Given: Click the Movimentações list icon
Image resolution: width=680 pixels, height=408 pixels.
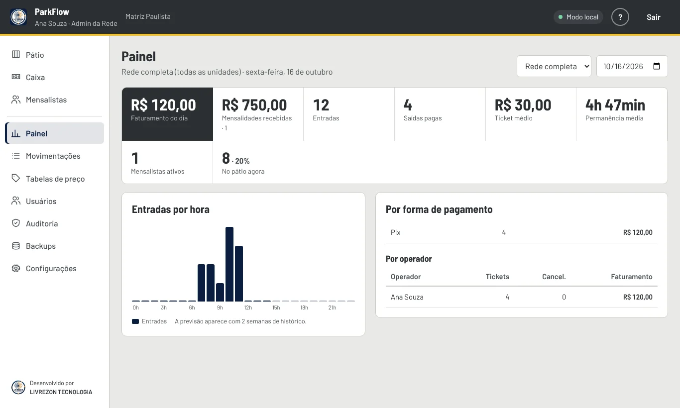Looking at the screenshot, I should (16, 156).
